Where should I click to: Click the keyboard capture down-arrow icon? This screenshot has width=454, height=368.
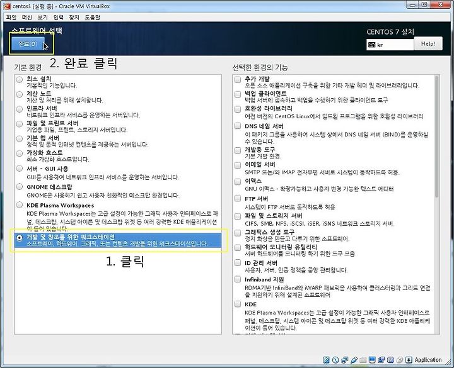[x=409, y=360]
